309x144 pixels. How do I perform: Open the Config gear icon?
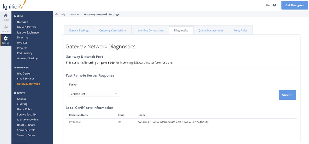pos(6,38)
